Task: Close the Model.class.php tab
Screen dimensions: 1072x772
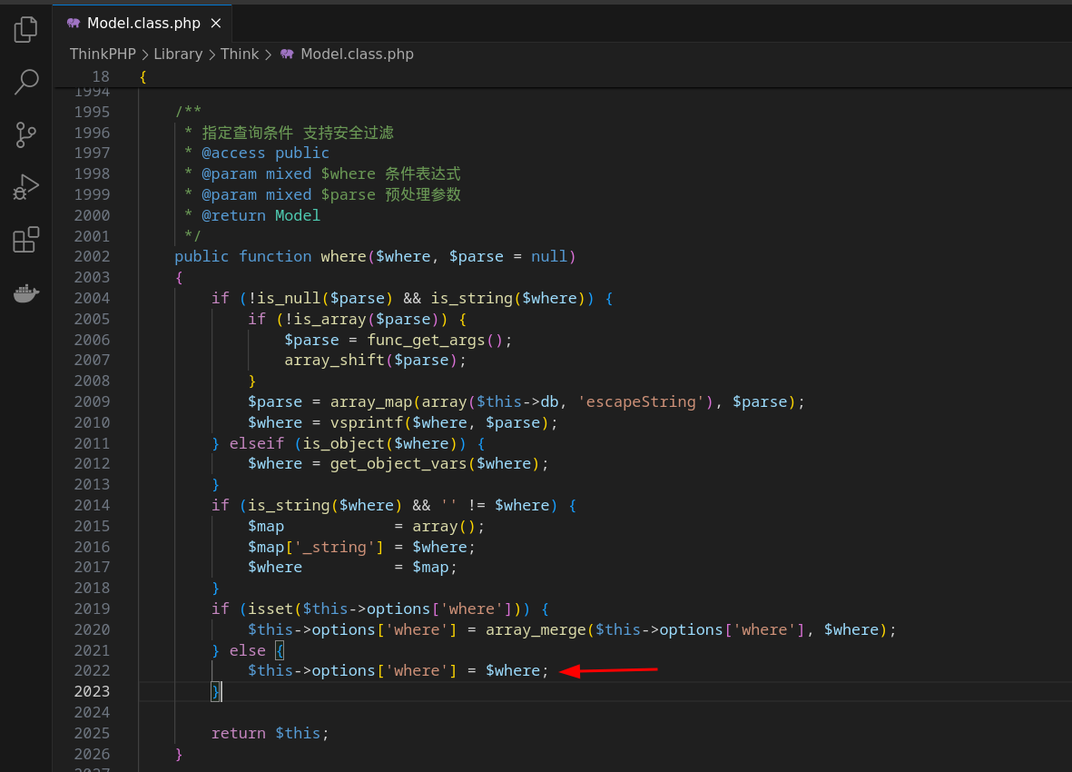Action: [216, 24]
